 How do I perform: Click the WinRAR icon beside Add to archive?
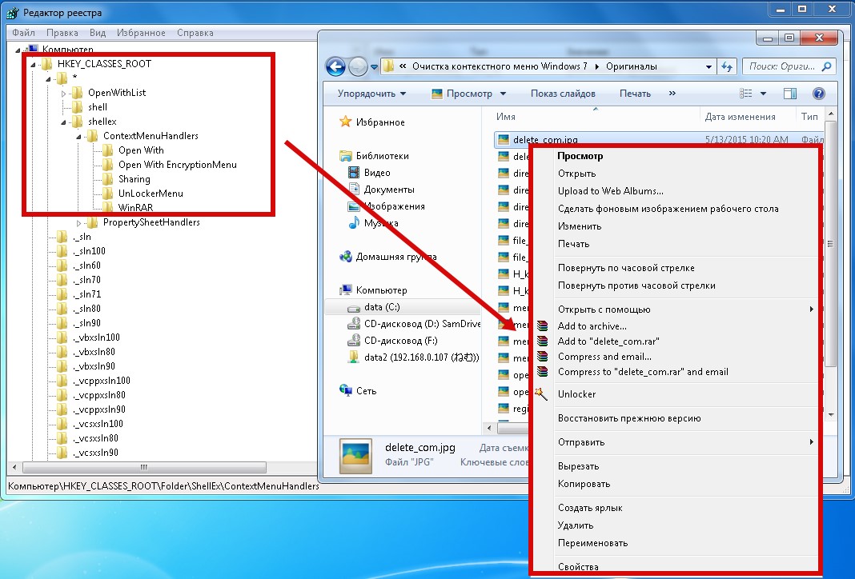coord(543,326)
